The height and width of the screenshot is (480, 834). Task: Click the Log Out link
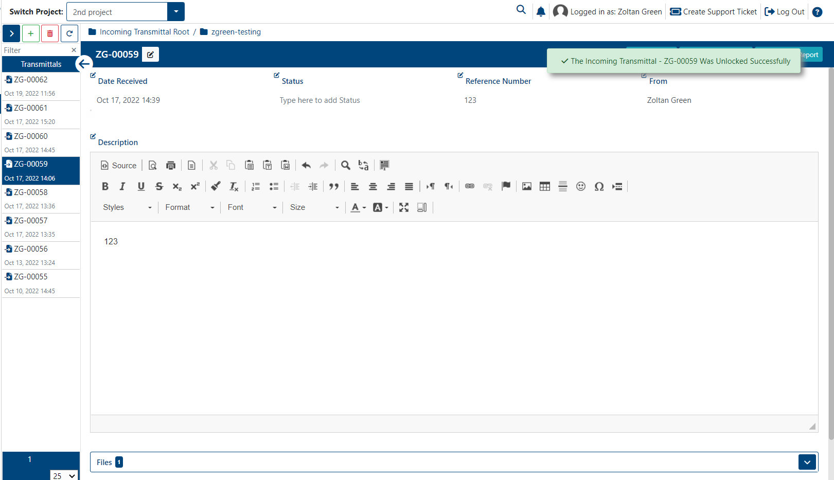(x=785, y=12)
